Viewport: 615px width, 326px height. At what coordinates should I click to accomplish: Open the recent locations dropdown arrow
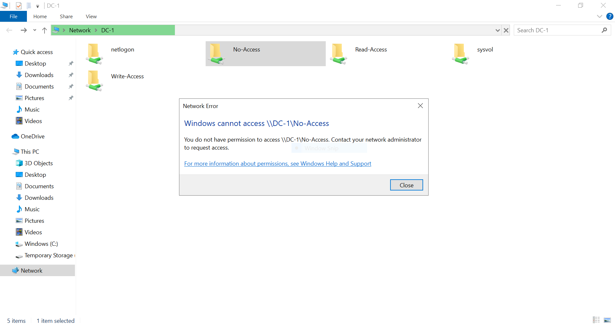[x=35, y=30]
